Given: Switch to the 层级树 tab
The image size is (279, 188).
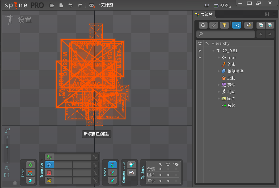Looking at the screenshot, I should tap(204, 14).
